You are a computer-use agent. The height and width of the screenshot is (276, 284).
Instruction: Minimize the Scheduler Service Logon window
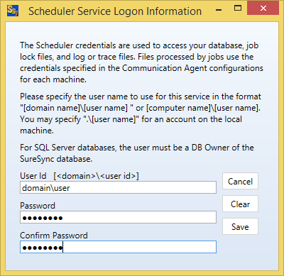219,10
